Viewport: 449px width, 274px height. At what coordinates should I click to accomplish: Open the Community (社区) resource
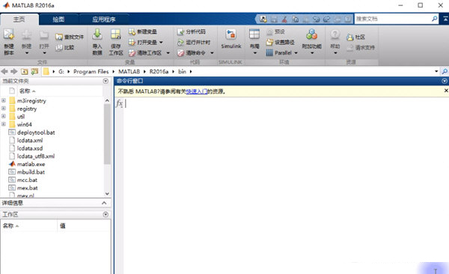pos(355,37)
